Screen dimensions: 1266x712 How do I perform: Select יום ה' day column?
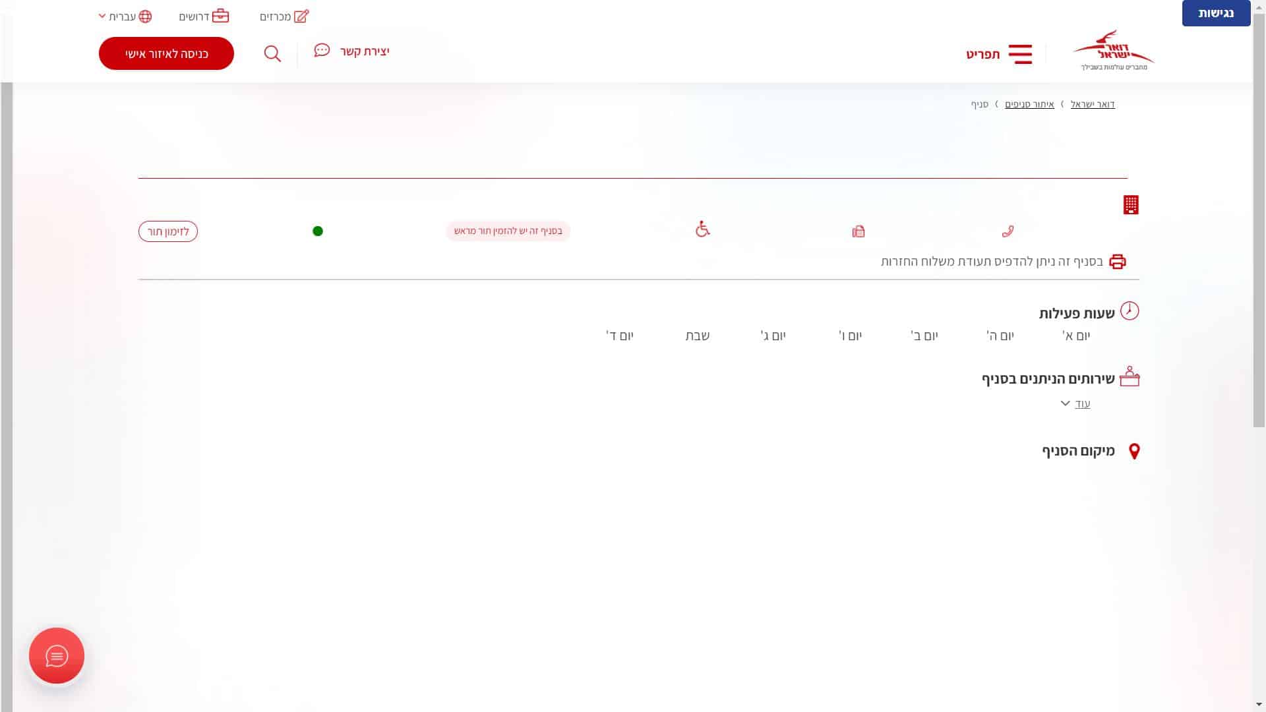tap(1000, 336)
